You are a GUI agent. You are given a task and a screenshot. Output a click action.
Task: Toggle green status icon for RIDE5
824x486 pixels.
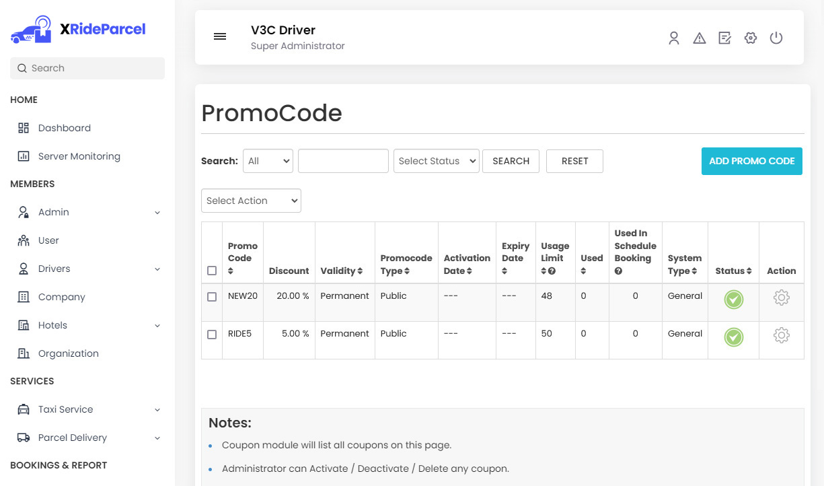pos(733,337)
